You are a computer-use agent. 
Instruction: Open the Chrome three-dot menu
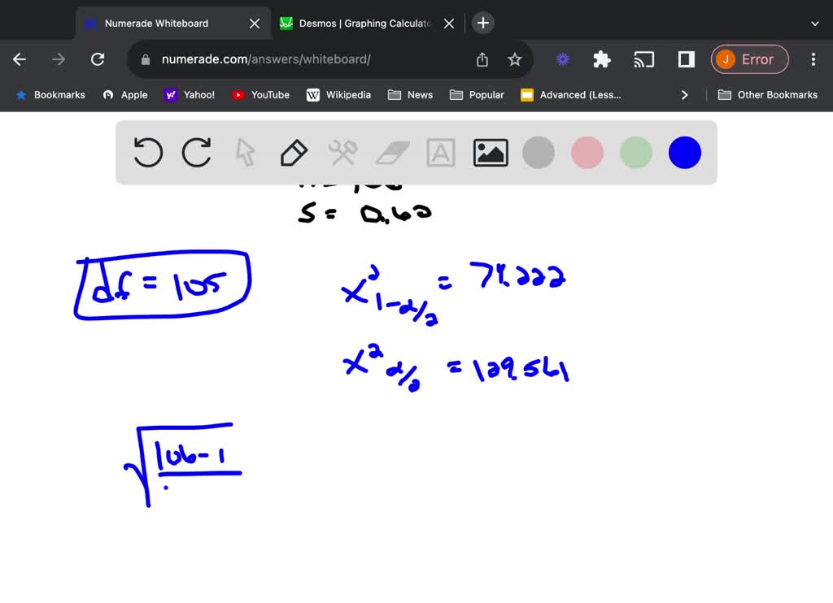(x=813, y=59)
